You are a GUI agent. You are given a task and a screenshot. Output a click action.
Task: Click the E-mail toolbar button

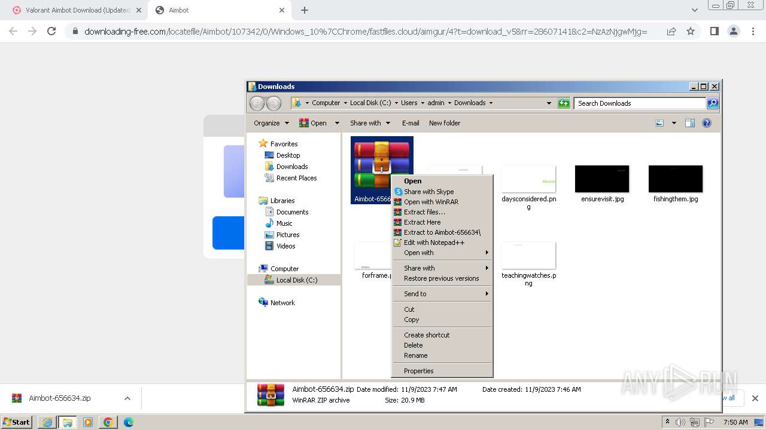[x=411, y=123]
